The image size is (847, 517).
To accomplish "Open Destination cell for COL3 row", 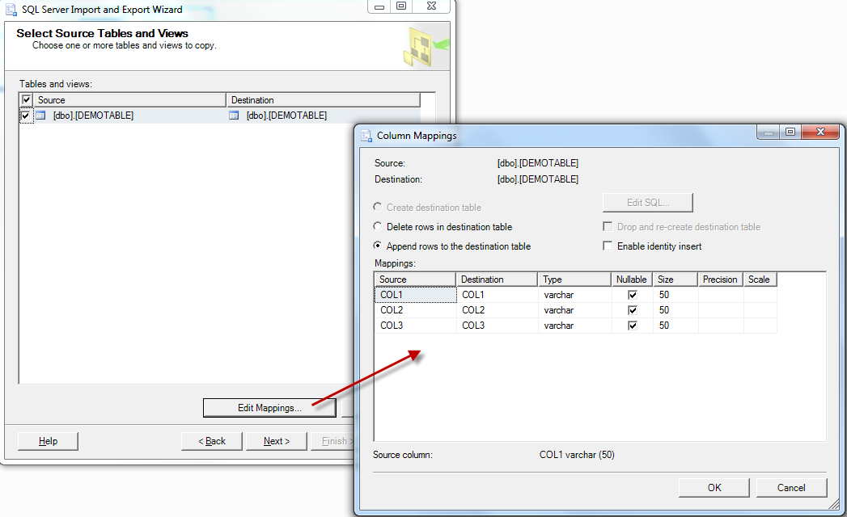I will coord(497,326).
